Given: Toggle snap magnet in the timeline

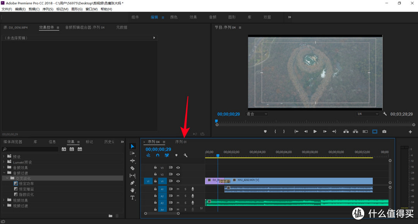Looking at the screenshot, I should [158, 155].
